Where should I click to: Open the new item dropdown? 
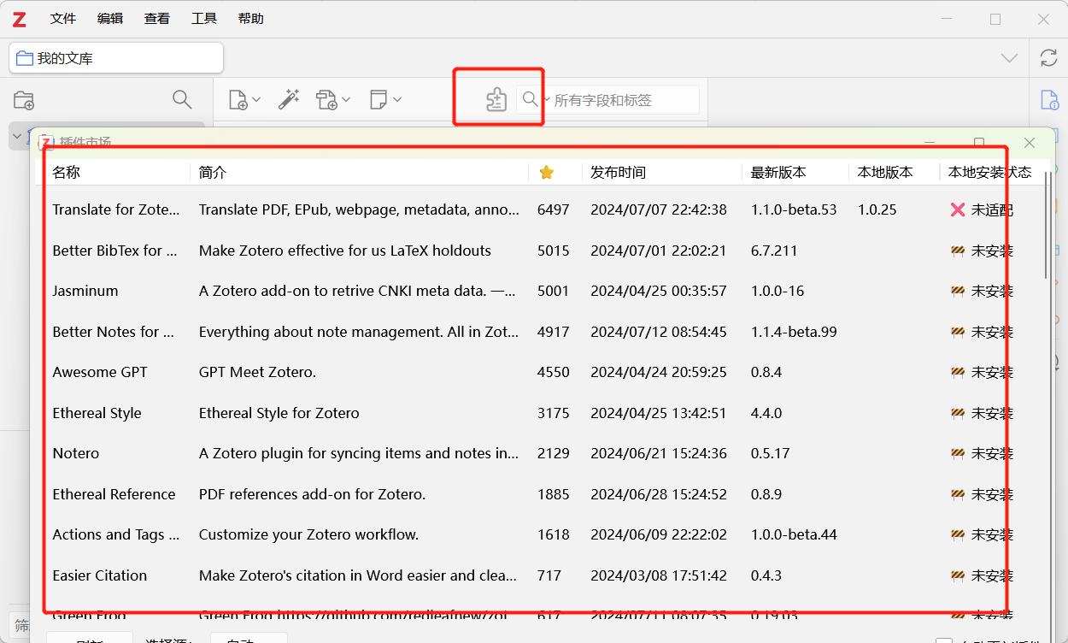click(x=244, y=100)
